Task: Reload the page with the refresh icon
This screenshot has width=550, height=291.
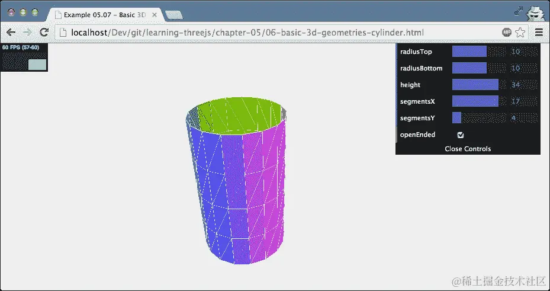Action: coord(44,33)
